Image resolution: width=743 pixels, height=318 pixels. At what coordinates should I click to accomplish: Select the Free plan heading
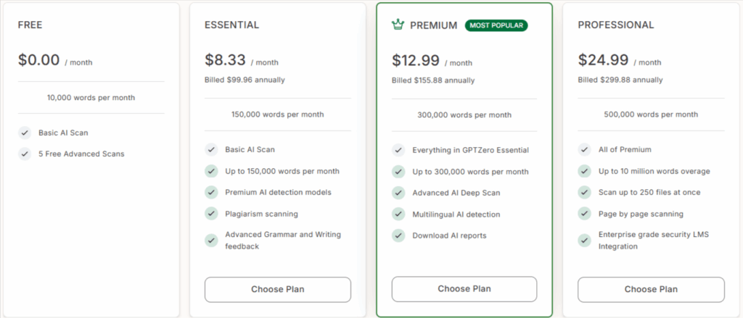pyautogui.click(x=30, y=25)
